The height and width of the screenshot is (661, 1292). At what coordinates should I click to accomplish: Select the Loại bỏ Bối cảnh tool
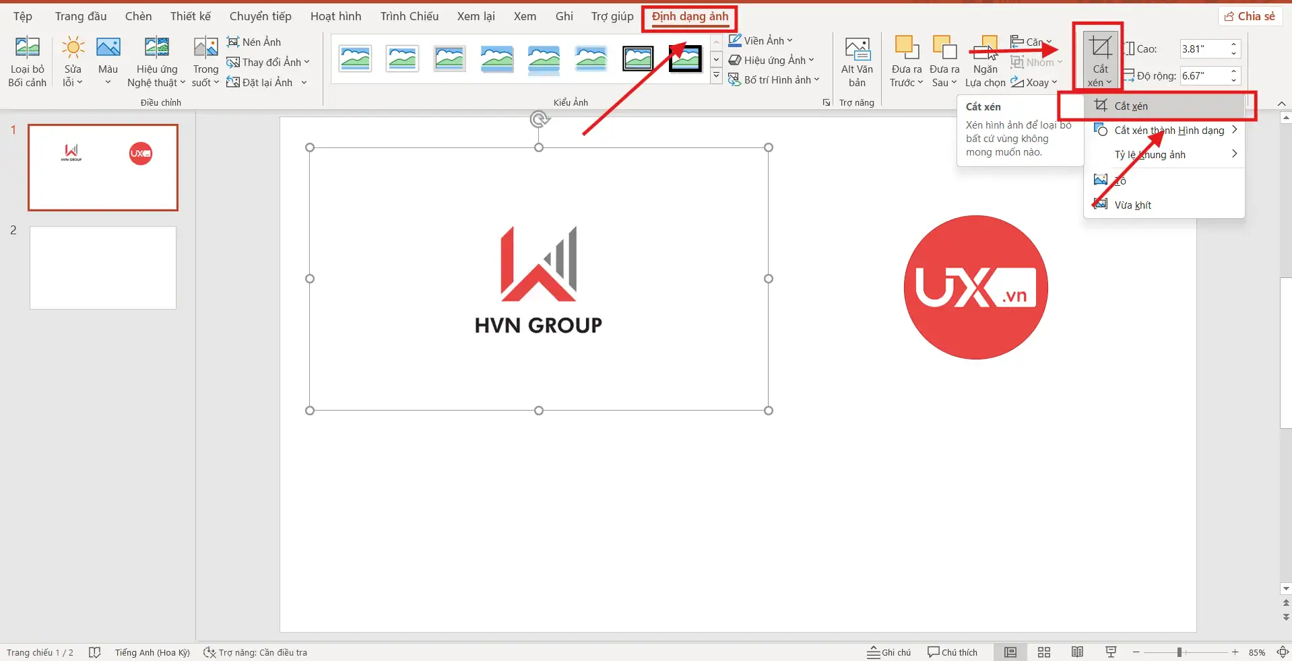(x=26, y=61)
